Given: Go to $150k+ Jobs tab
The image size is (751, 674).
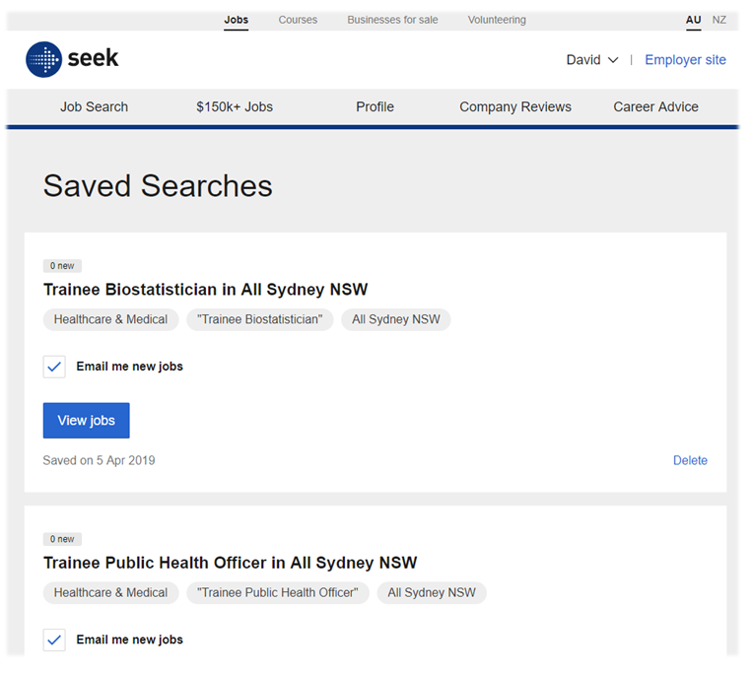Looking at the screenshot, I should click(235, 106).
